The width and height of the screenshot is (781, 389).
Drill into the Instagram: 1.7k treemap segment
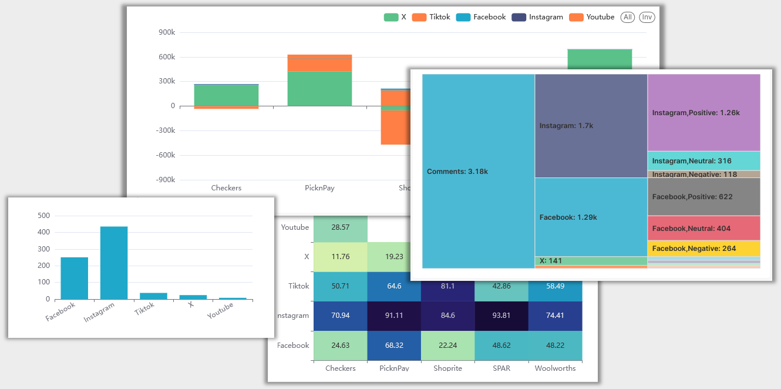[589, 125]
